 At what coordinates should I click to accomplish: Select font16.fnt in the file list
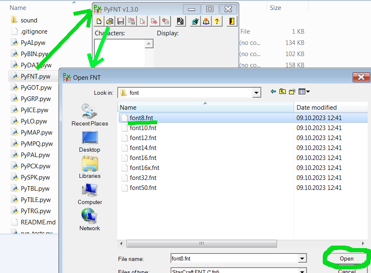[143, 157]
